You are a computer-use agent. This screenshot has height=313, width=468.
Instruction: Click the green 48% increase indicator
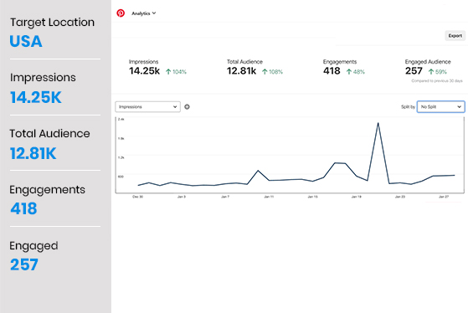[356, 72]
